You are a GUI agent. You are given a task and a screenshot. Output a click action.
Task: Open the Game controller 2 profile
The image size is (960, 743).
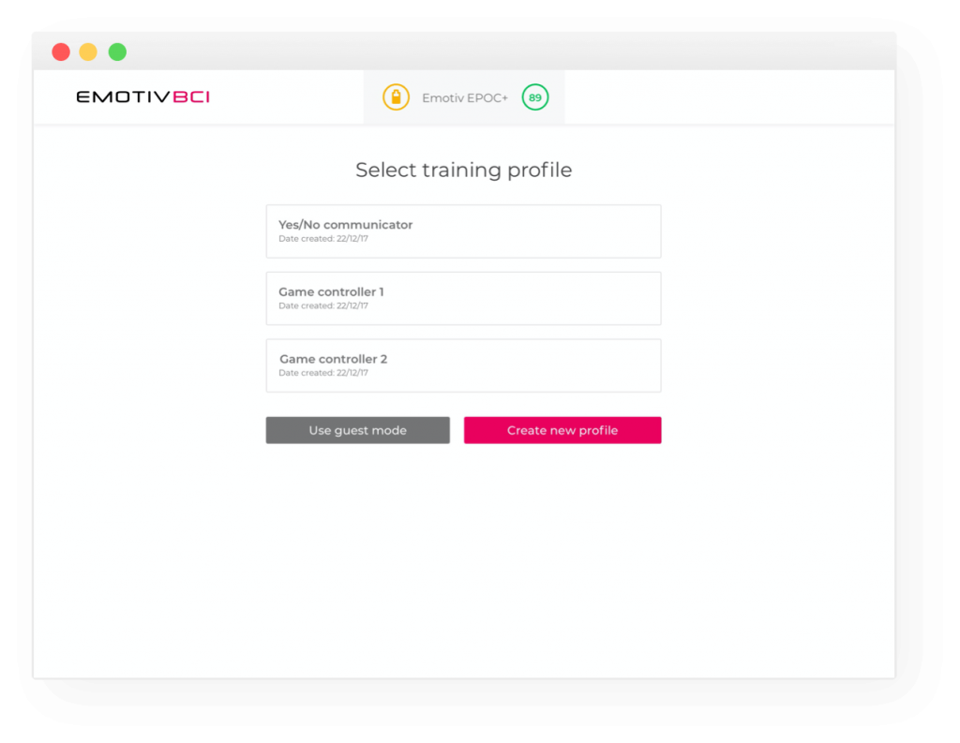pyautogui.click(x=463, y=365)
